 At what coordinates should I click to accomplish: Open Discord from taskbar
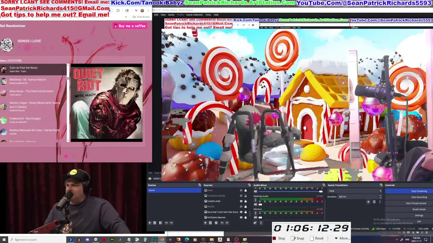point(87,240)
